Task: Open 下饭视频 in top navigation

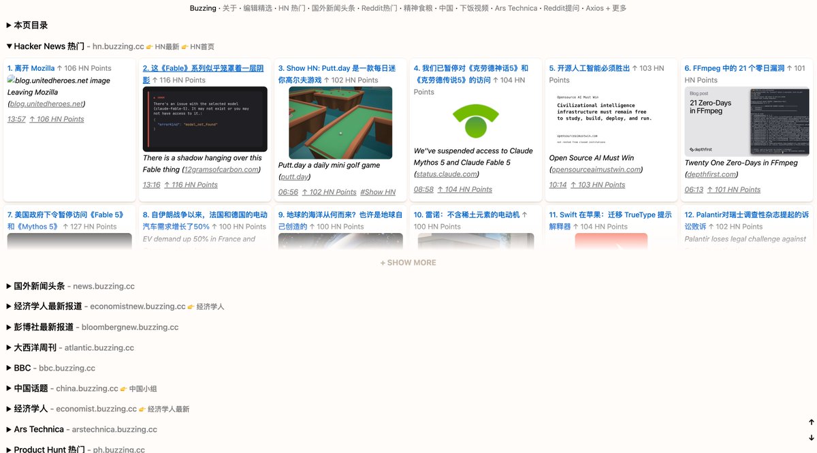Action: pos(474,8)
